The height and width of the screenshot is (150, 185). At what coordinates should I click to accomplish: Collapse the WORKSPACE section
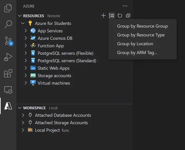tap(20, 108)
